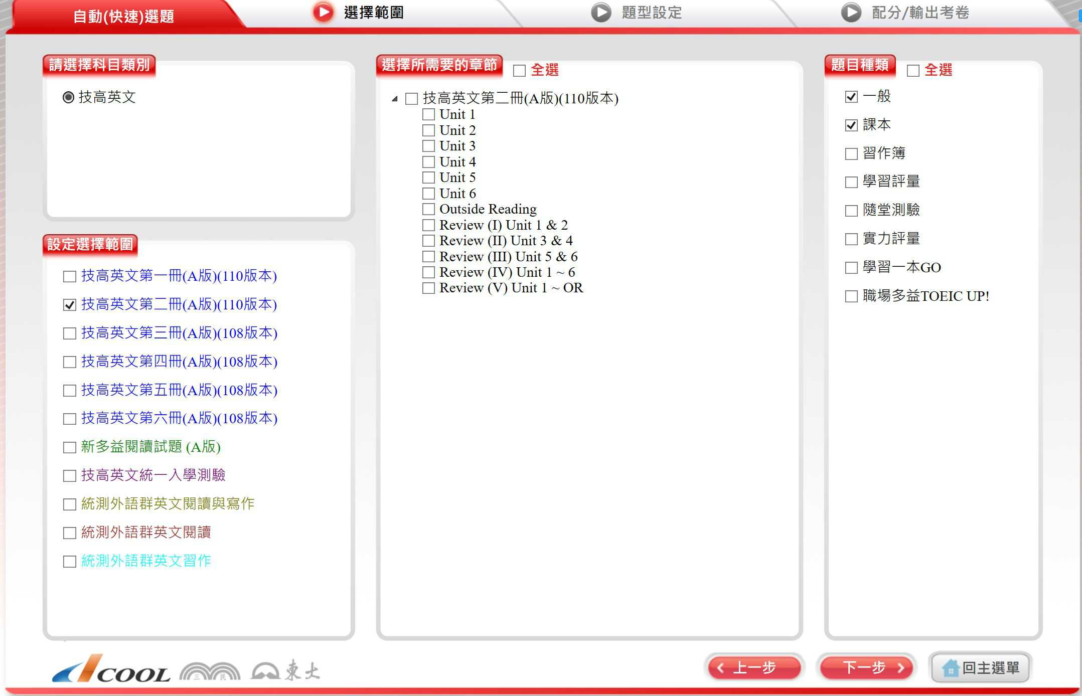This screenshot has height=696, width=1082.
Task: Click the COOL logo at bottom
Action: (111, 668)
